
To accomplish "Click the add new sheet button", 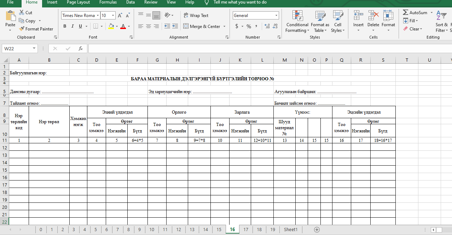I will pyautogui.click(x=317, y=230).
